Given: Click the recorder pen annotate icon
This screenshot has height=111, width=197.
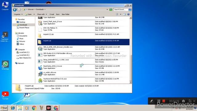Looking at the screenshot, I should coord(151,101).
